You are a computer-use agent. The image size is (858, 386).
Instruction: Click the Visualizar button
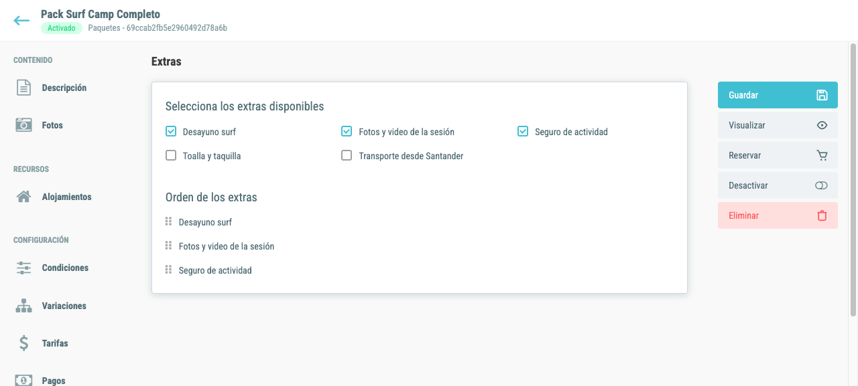pos(778,125)
